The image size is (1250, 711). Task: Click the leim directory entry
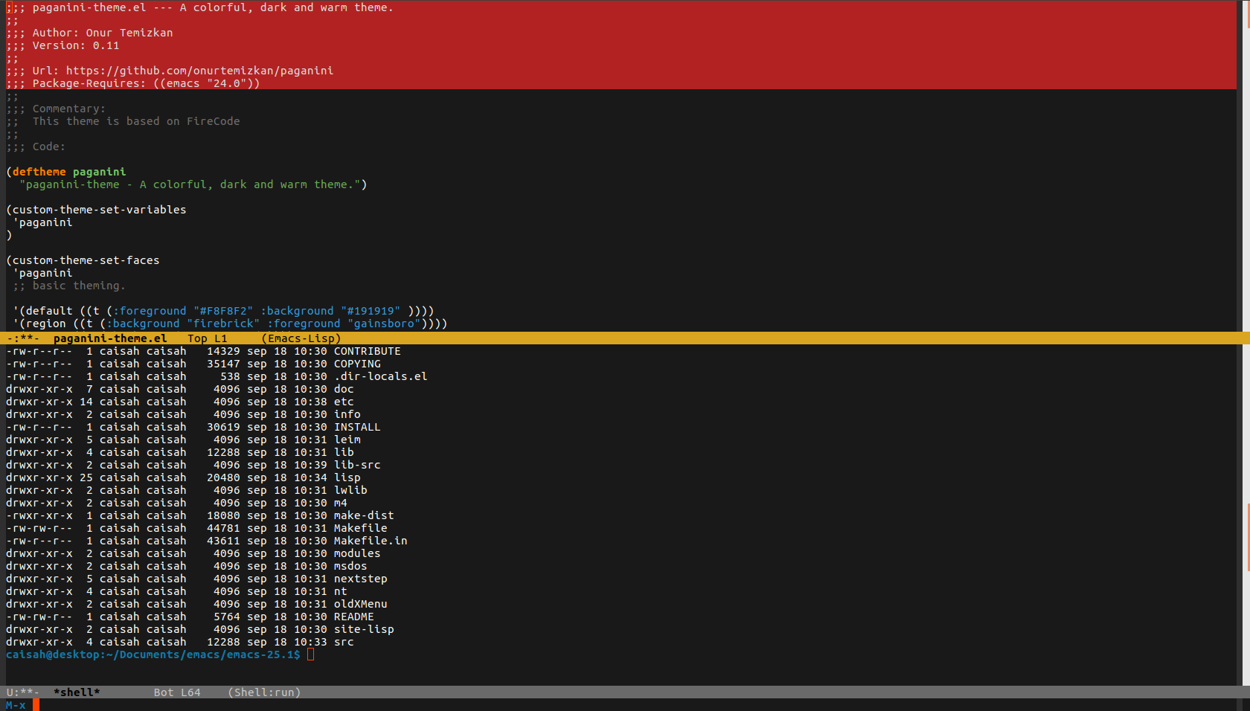pyautogui.click(x=347, y=440)
